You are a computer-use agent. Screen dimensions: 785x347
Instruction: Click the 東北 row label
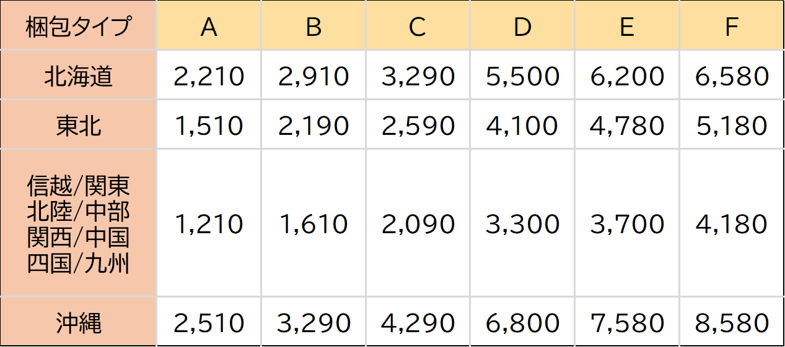click(79, 126)
